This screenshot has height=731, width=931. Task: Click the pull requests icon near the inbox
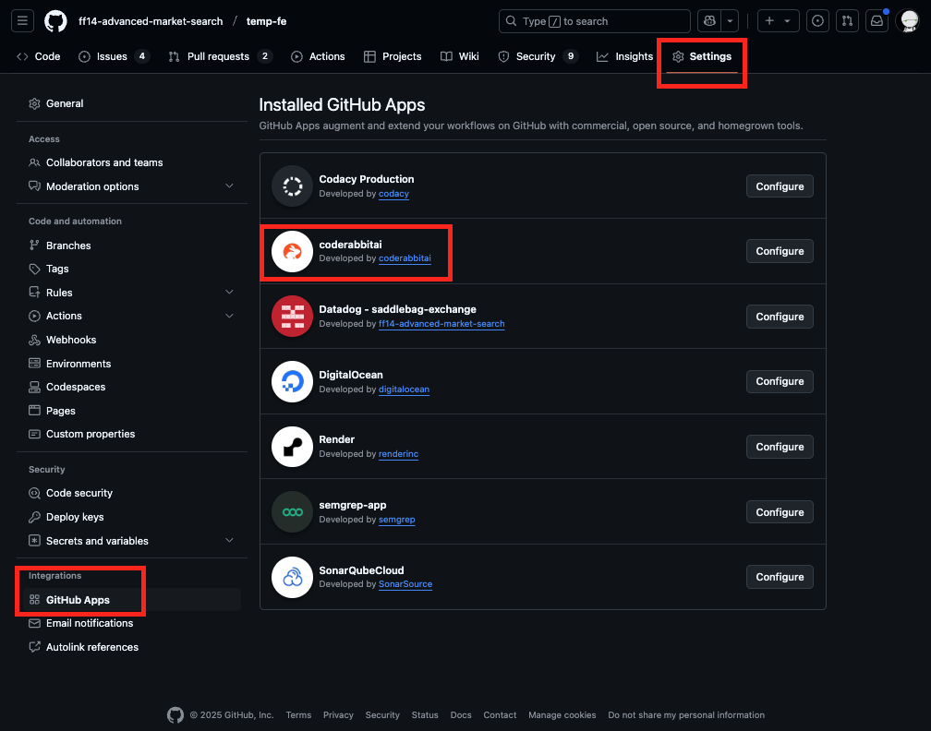point(847,20)
